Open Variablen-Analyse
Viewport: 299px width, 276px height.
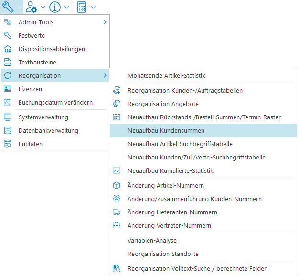tap(152, 240)
